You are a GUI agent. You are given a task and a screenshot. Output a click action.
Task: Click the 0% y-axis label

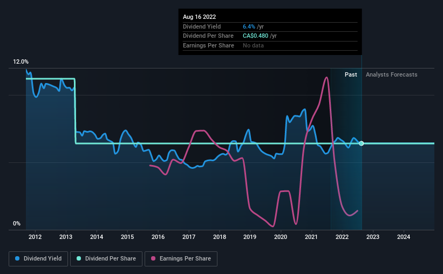point(17,223)
